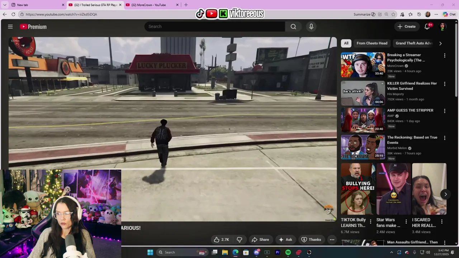
Task: Open browser history clock icon
Action: [419, 14]
